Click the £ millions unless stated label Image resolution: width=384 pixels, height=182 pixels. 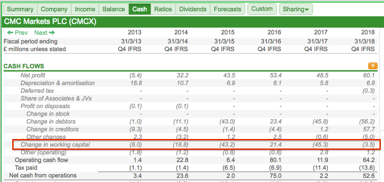(x=35, y=49)
